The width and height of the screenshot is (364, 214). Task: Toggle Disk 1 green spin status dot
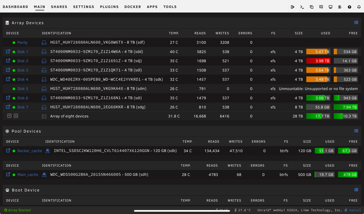coord(14,52)
